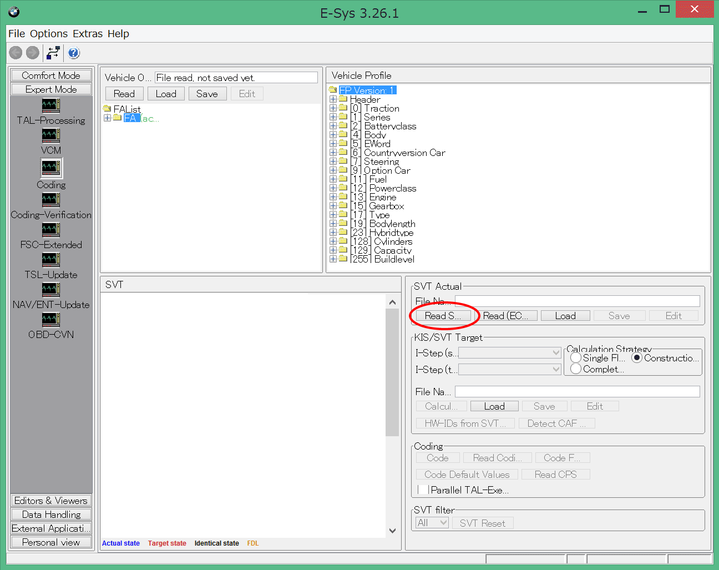
Task: Open the TAL-Processing module icon
Action: [51, 105]
